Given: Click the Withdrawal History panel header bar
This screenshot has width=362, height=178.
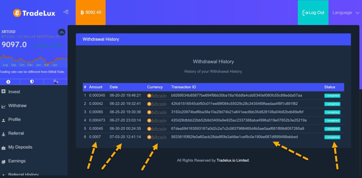Looking at the screenshot, I should pyautogui.click(x=213, y=39).
